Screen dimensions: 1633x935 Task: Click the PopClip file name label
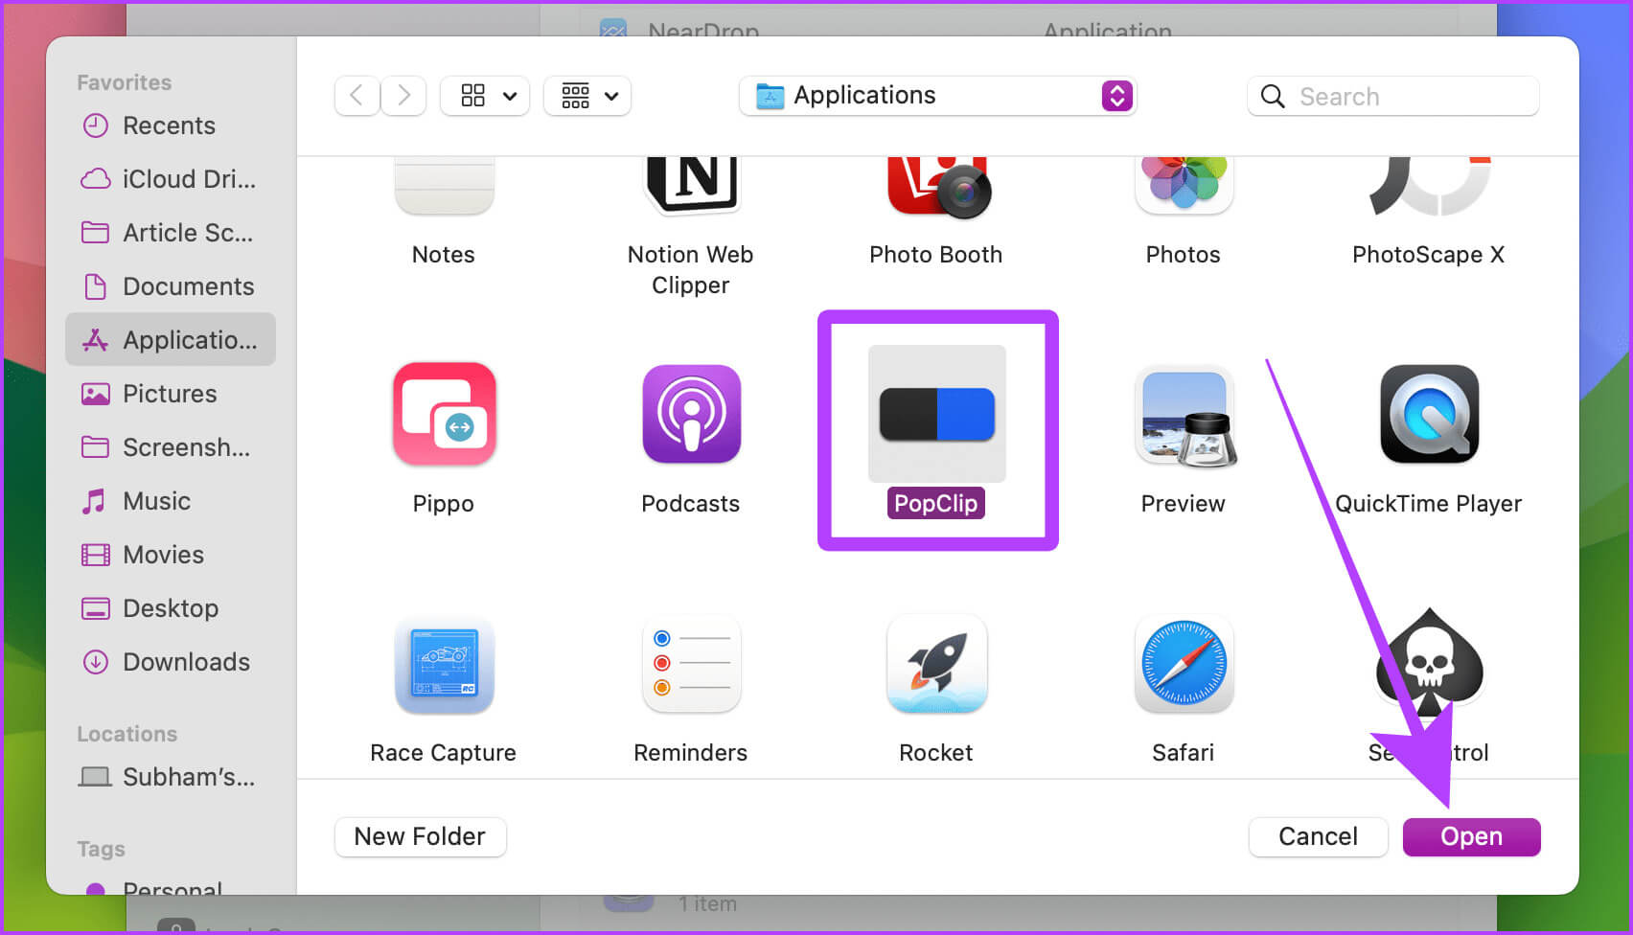click(936, 504)
